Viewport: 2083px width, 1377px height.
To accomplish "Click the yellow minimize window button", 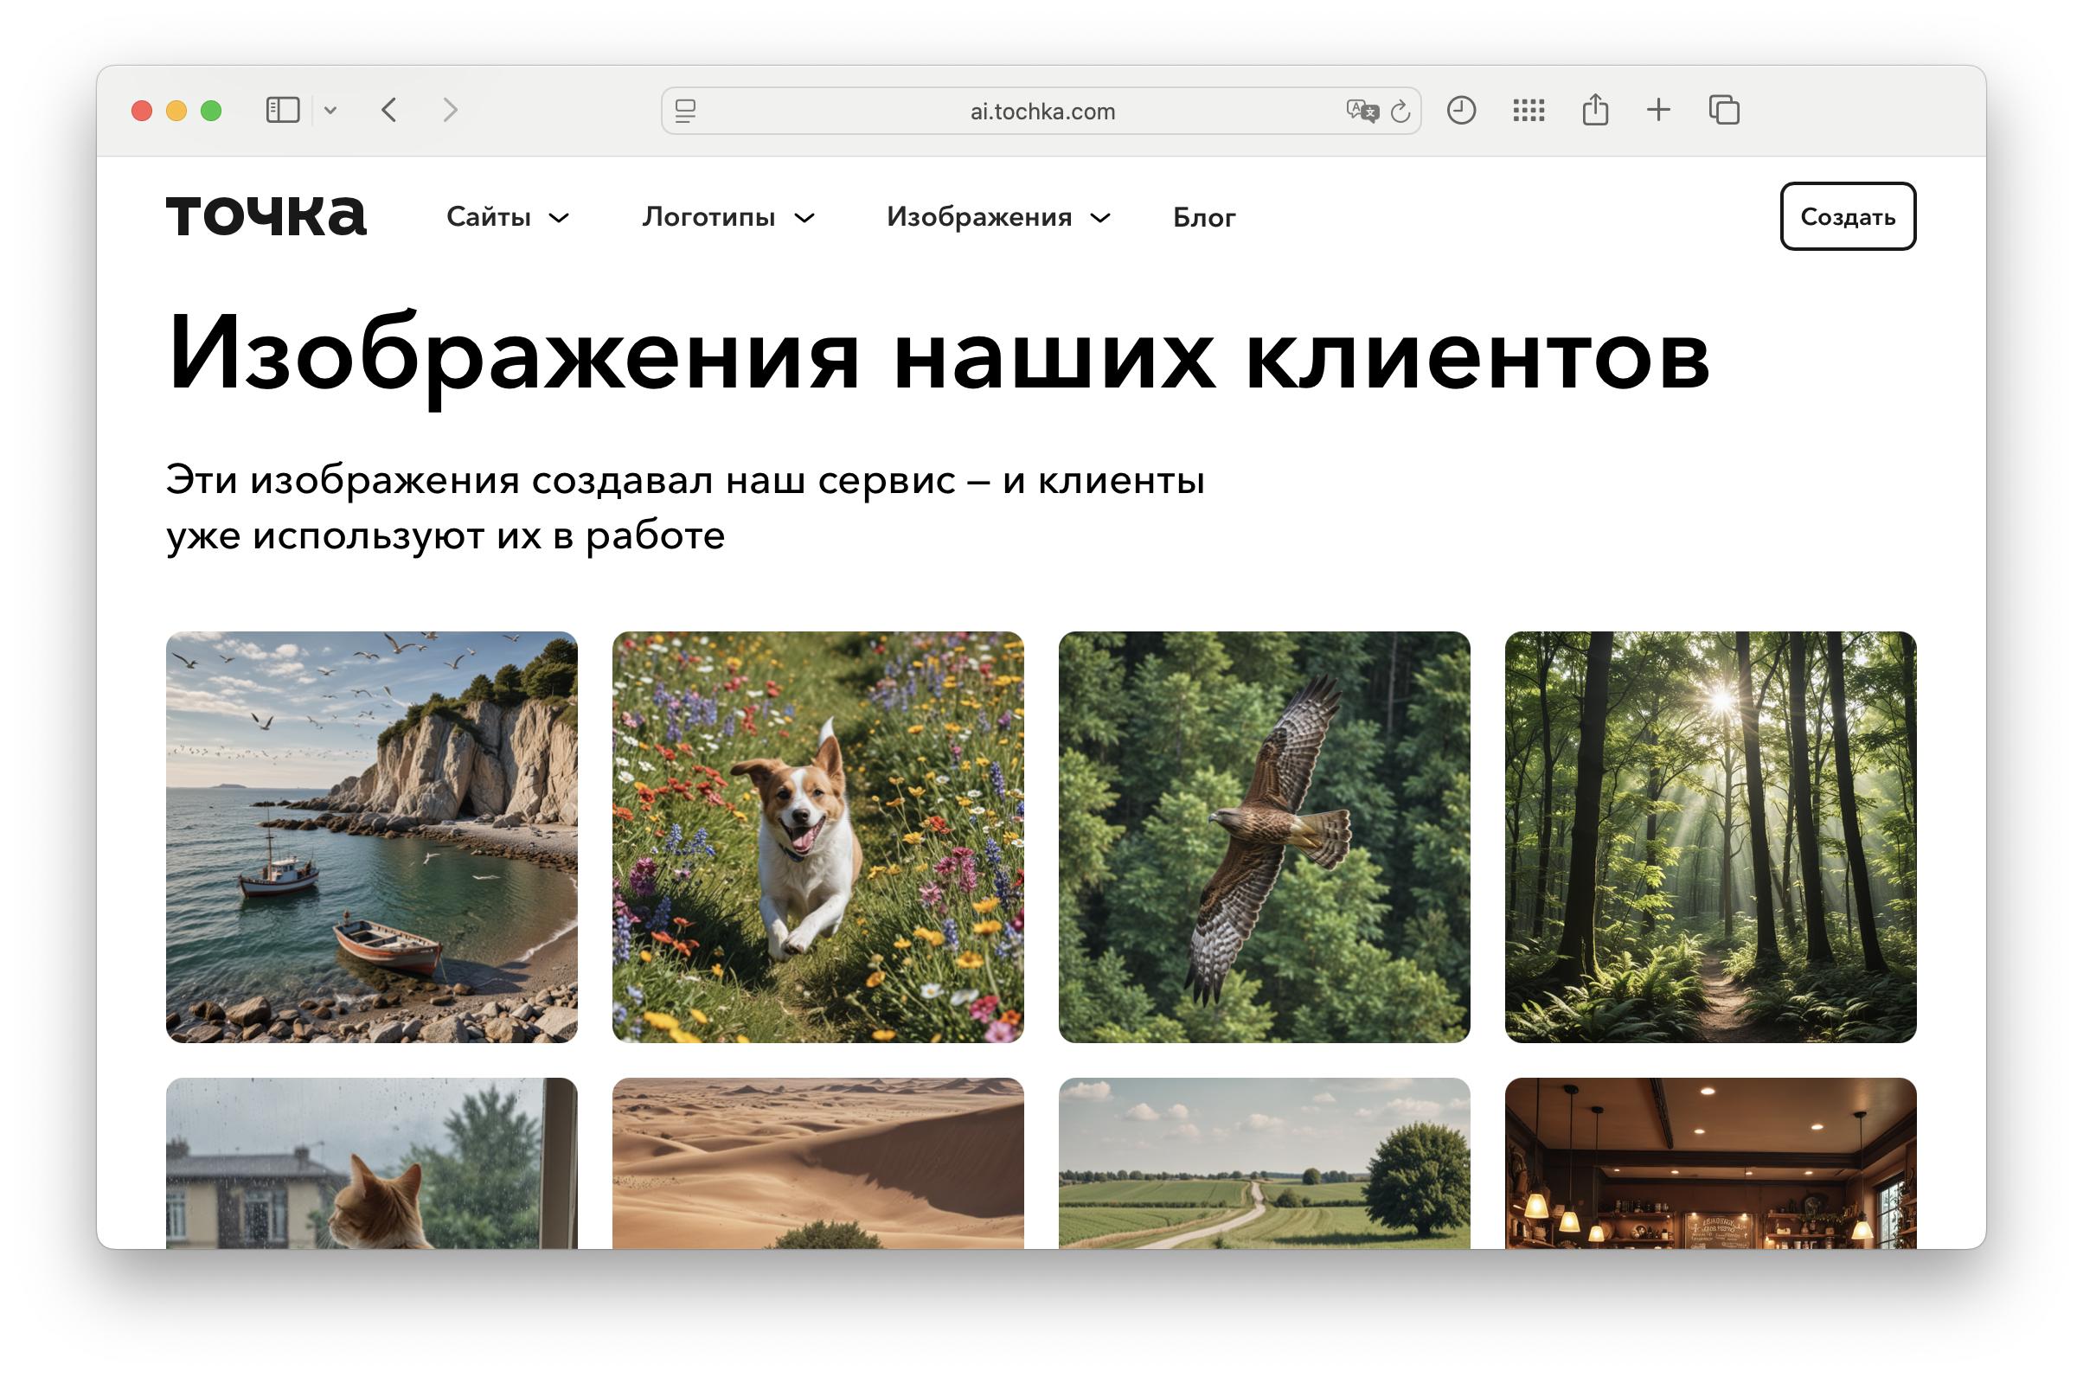I will [x=176, y=111].
